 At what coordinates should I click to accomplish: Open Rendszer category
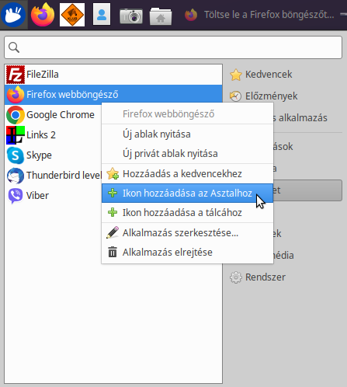click(x=285, y=277)
